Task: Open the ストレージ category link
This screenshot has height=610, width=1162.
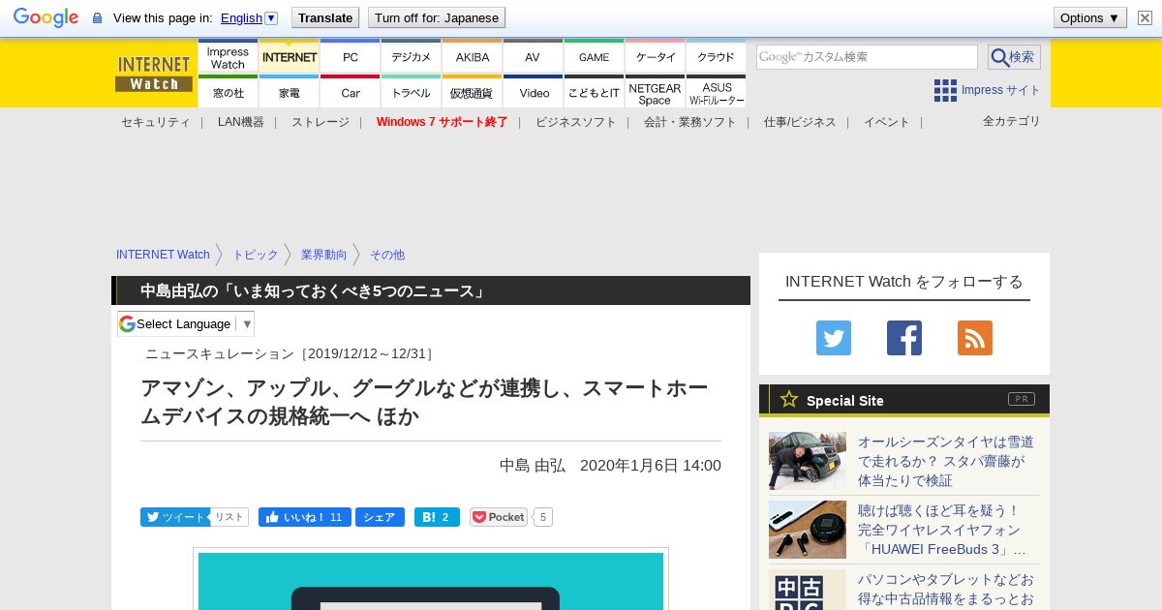Action: pyautogui.click(x=320, y=122)
